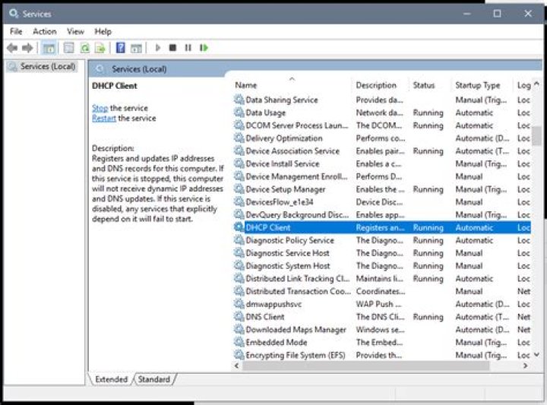Switch to the Extended tab
Viewport: 547px width, 405px height.
[x=111, y=379]
